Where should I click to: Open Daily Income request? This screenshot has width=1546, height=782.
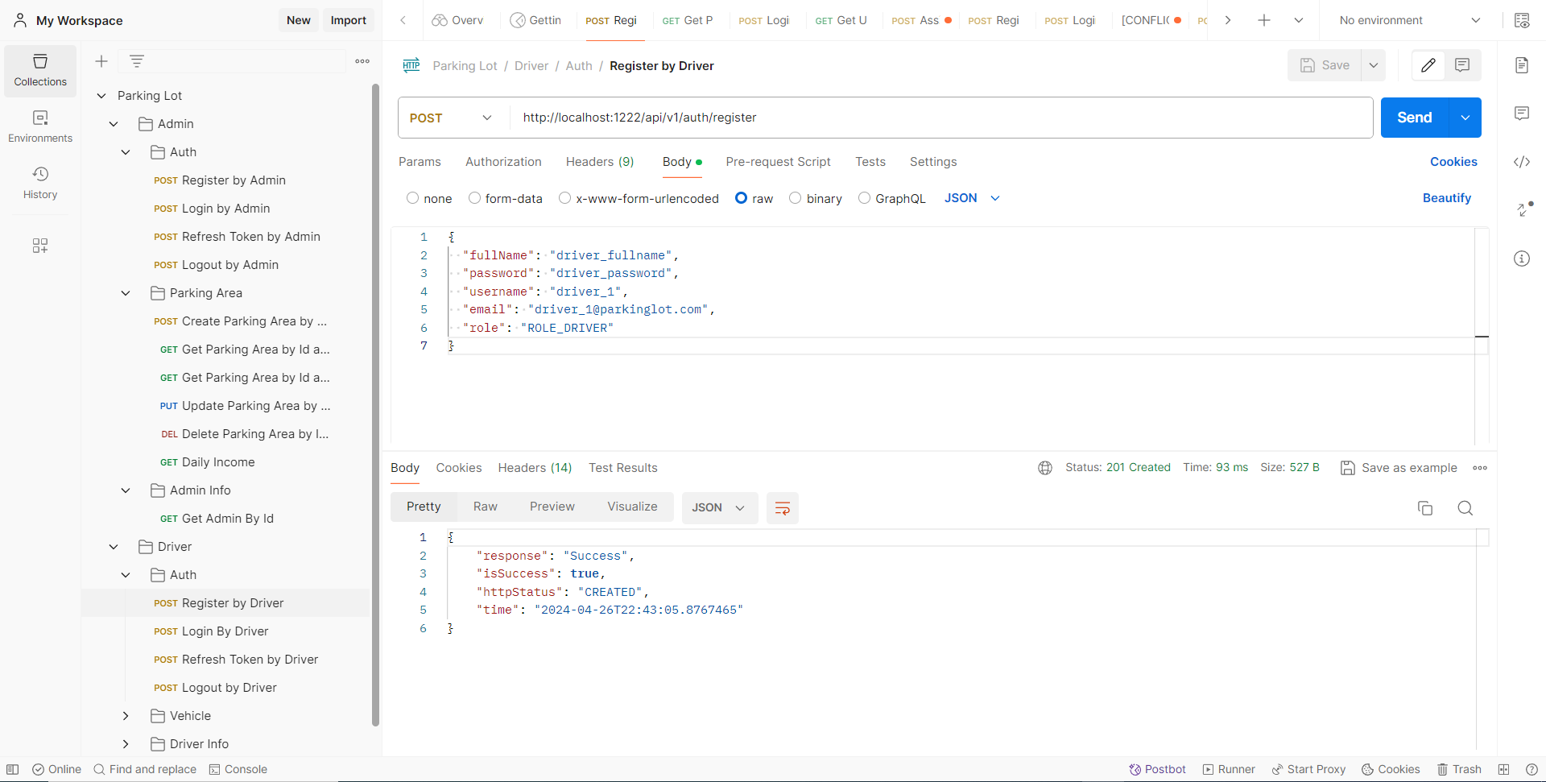[x=225, y=462]
